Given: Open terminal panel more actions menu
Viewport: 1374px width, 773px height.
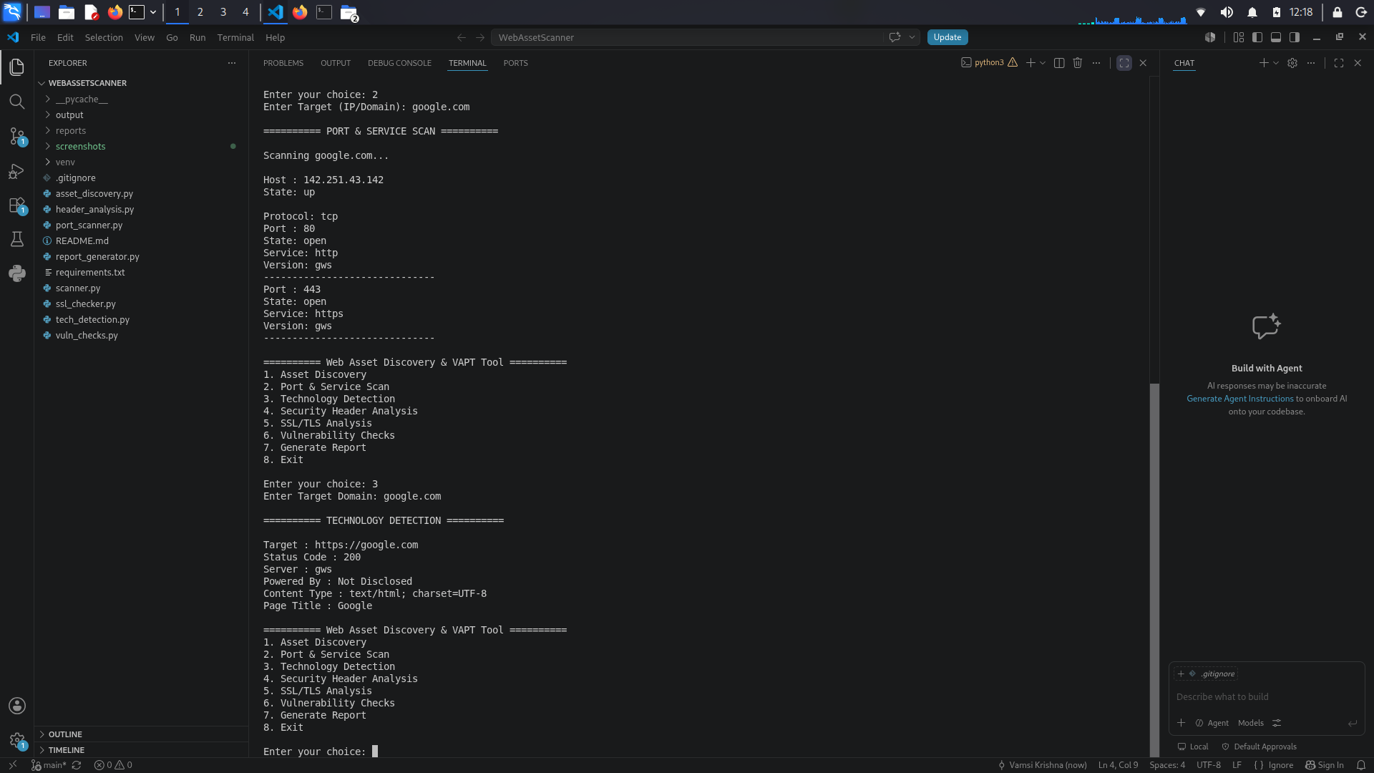Looking at the screenshot, I should (x=1096, y=63).
